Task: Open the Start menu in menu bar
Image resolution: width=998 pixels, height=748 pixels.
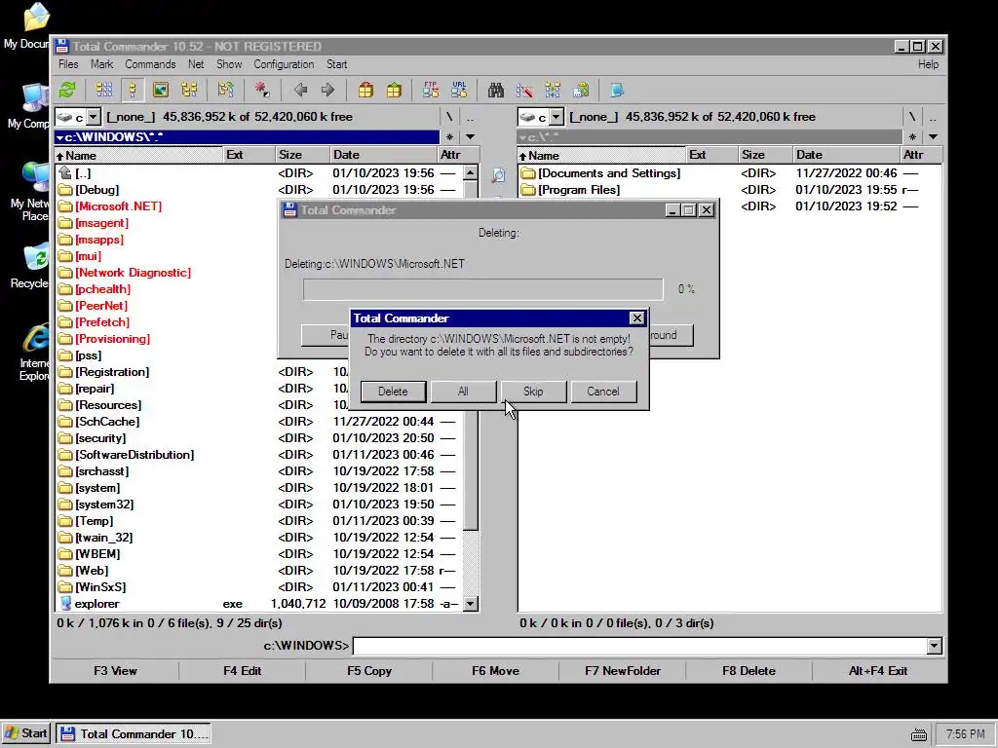Action: click(x=336, y=64)
